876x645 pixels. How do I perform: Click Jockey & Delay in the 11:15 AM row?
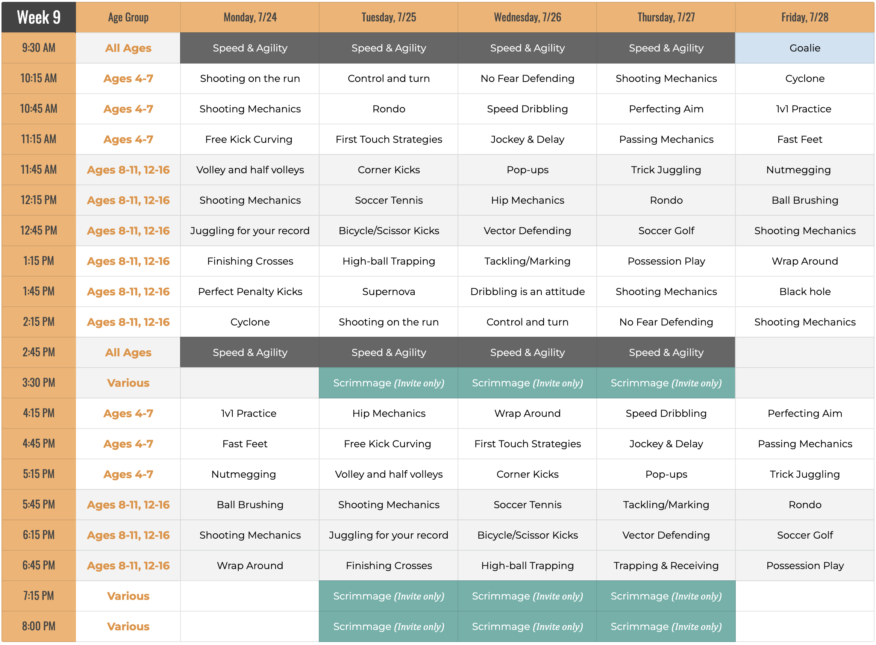point(527,139)
